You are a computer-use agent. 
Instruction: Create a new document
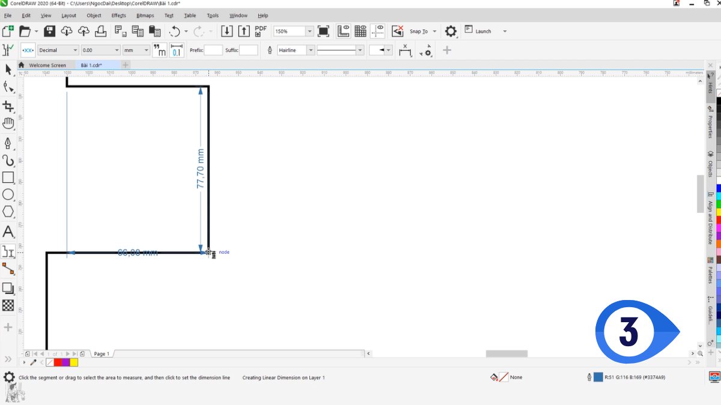(8, 31)
